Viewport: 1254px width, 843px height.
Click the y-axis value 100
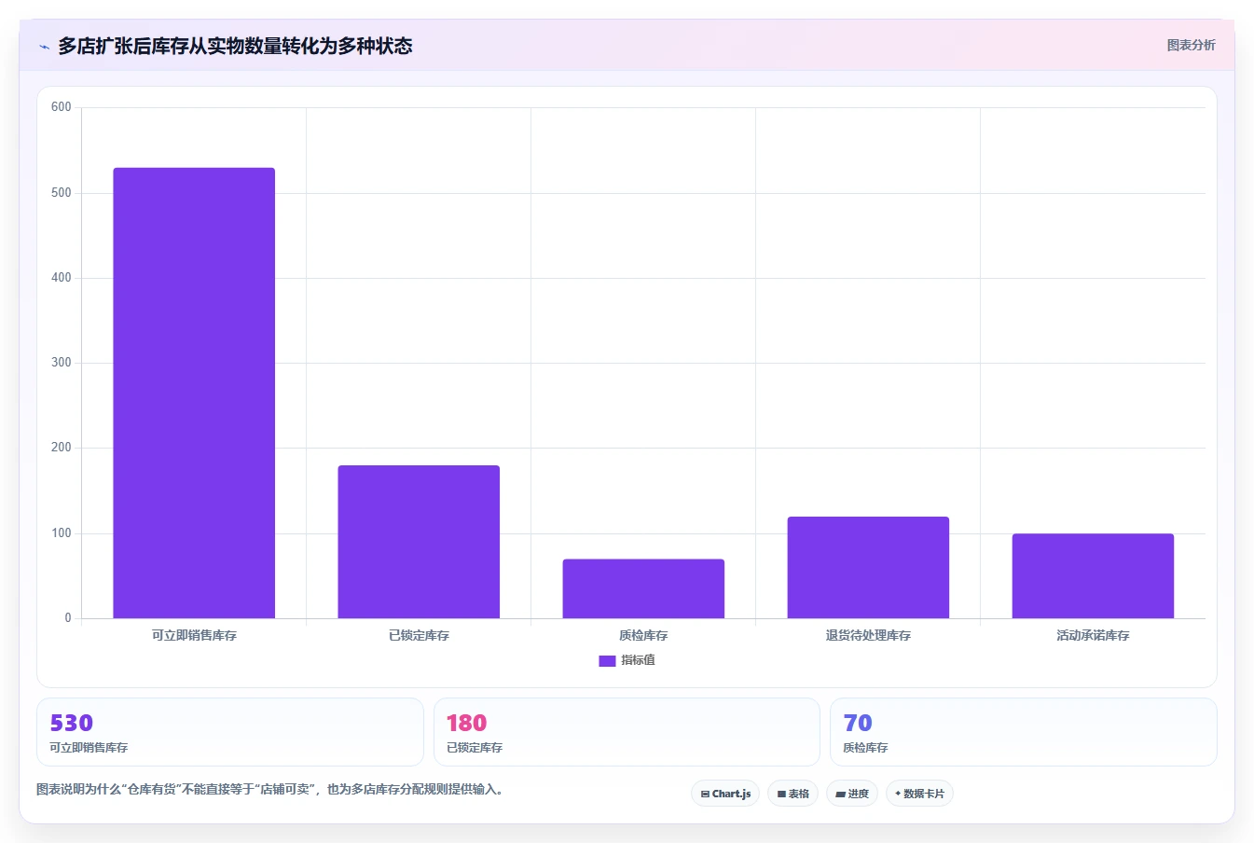point(62,533)
